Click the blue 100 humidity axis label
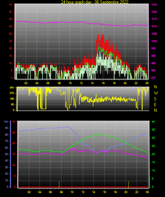 tap(6, 122)
